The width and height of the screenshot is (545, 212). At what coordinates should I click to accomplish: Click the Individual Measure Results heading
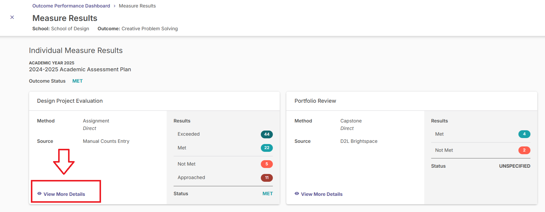(76, 51)
